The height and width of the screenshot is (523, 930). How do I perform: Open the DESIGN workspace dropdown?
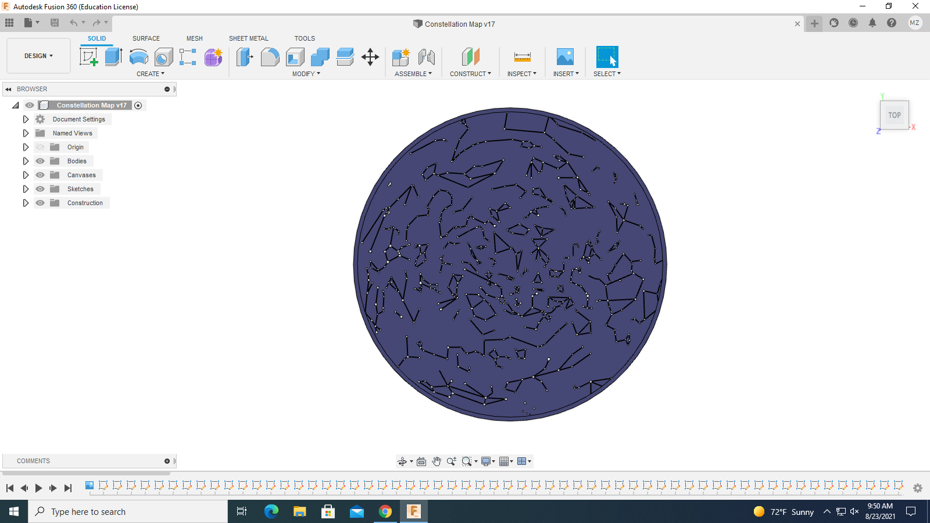(38, 56)
